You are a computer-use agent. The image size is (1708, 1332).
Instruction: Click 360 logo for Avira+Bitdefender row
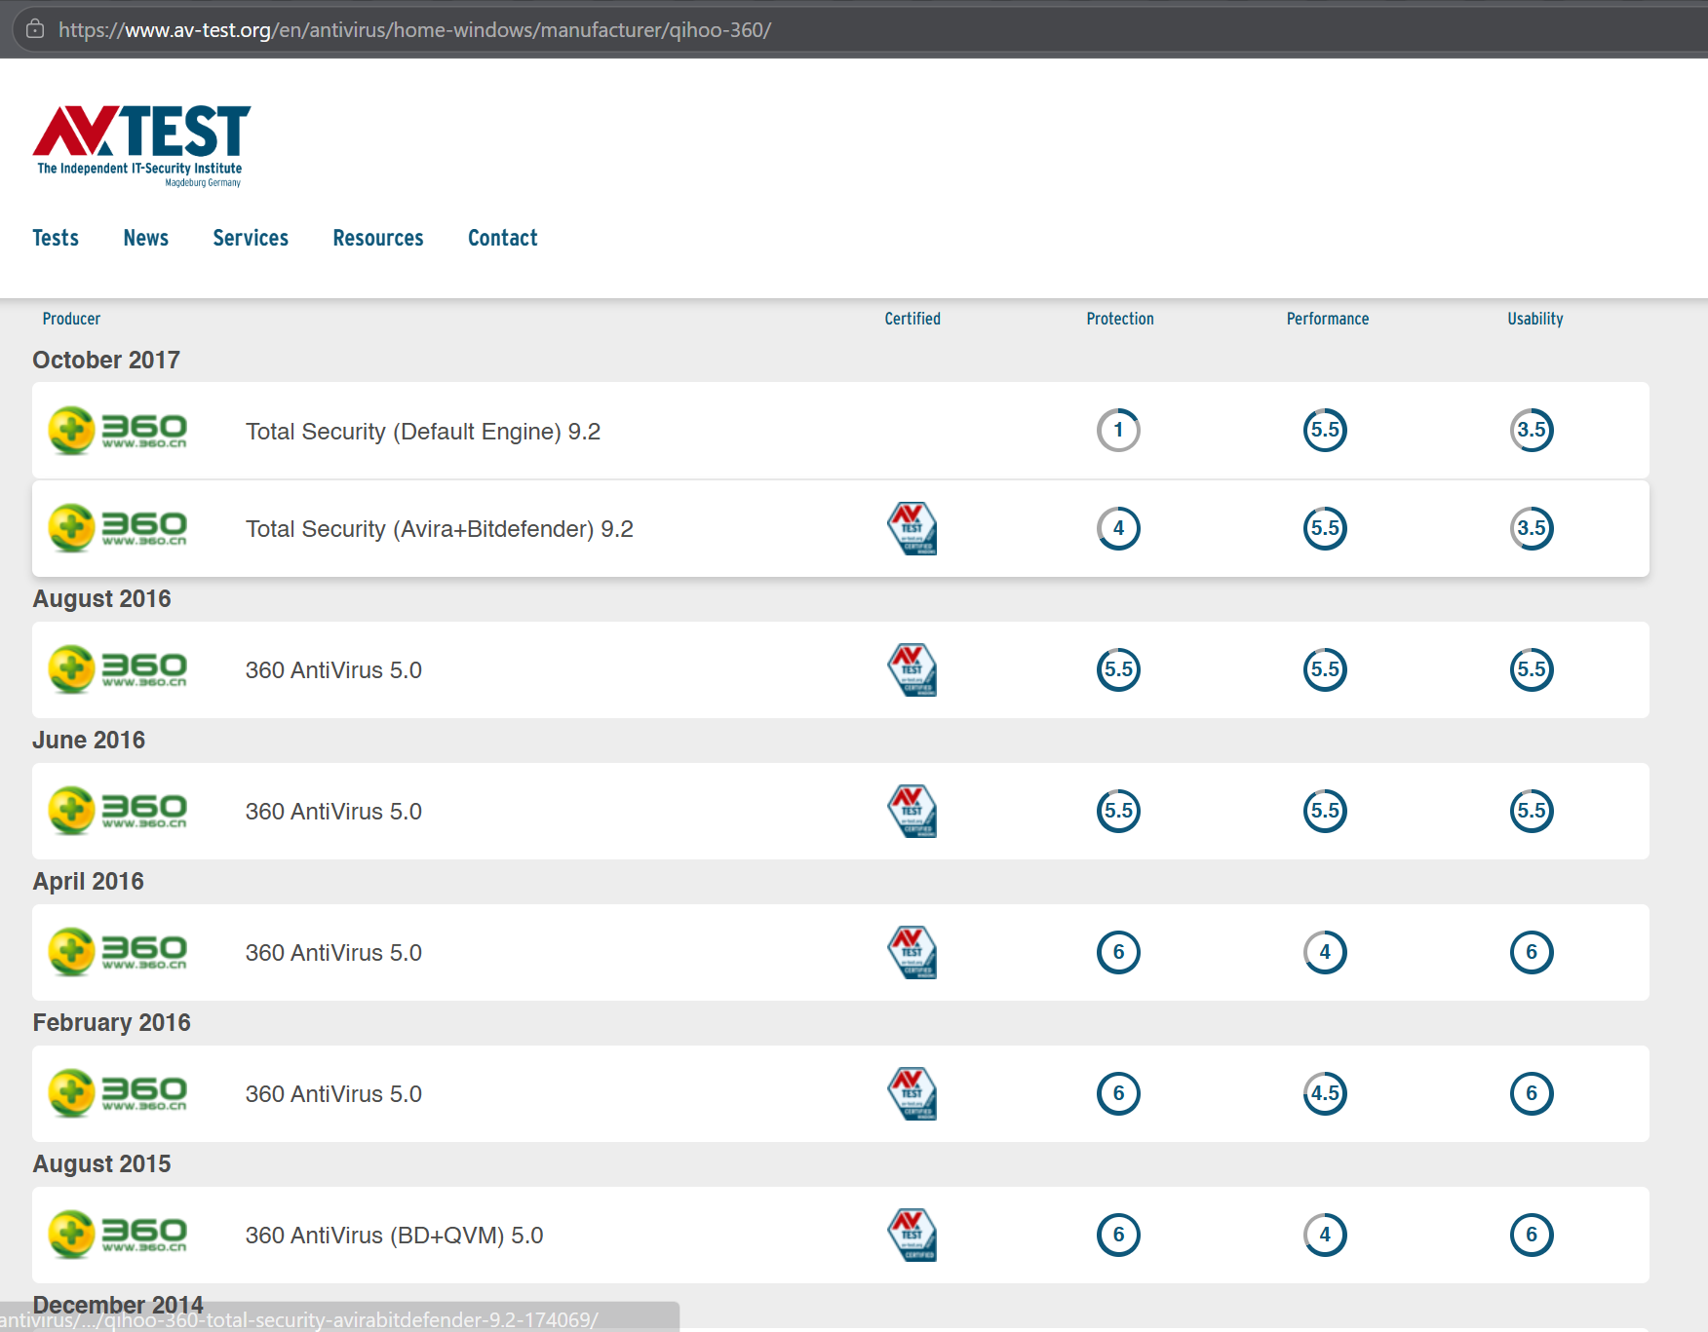click(x=118, y=528)
